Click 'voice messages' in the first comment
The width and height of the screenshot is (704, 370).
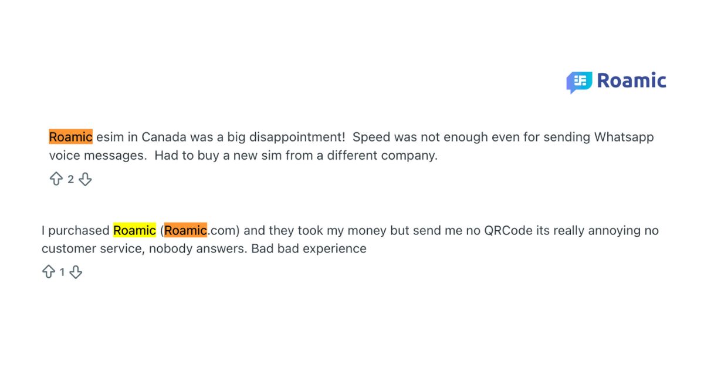click(x=95, y=156)
